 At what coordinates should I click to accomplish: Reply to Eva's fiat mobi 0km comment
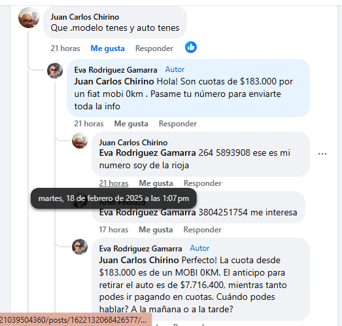click(x=178, y=124)
